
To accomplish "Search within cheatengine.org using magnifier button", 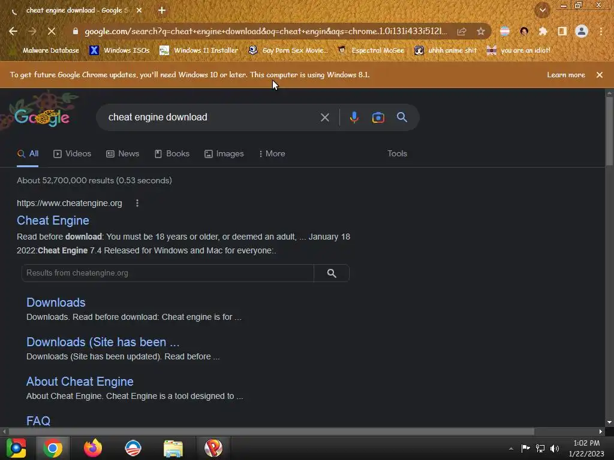I will [x=332, y=273].
